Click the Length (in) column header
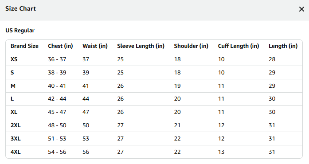 click(x=283, y=46)
